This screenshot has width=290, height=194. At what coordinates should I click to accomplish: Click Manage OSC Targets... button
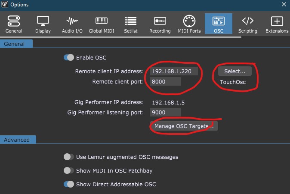pyautogui.click(x=184, y=126)
